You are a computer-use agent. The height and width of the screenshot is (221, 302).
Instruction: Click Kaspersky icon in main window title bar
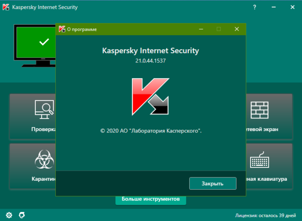[x=6, y=7]
